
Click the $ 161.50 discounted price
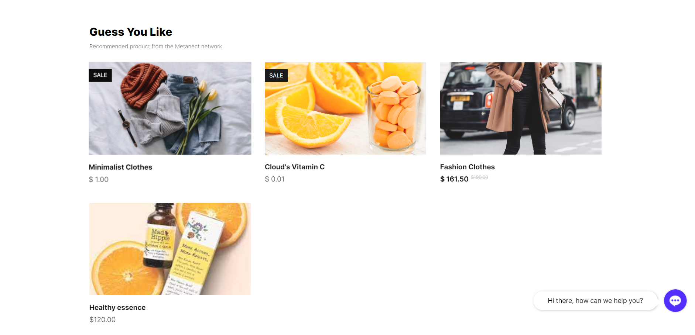pyautogui.click(x=454, y=179)
